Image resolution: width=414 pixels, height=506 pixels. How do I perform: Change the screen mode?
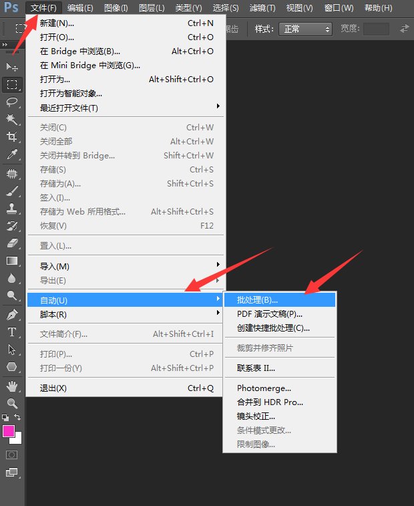[12, 473]
